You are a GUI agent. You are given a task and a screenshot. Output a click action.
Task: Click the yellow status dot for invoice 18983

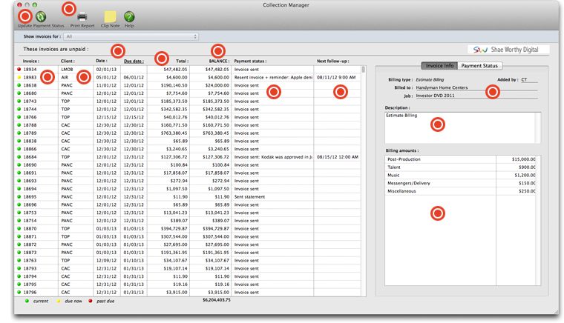pyautogui.click(x=19, y=77)
